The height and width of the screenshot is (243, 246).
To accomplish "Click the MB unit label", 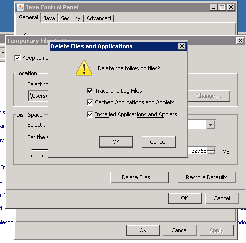I will [226, 152].
